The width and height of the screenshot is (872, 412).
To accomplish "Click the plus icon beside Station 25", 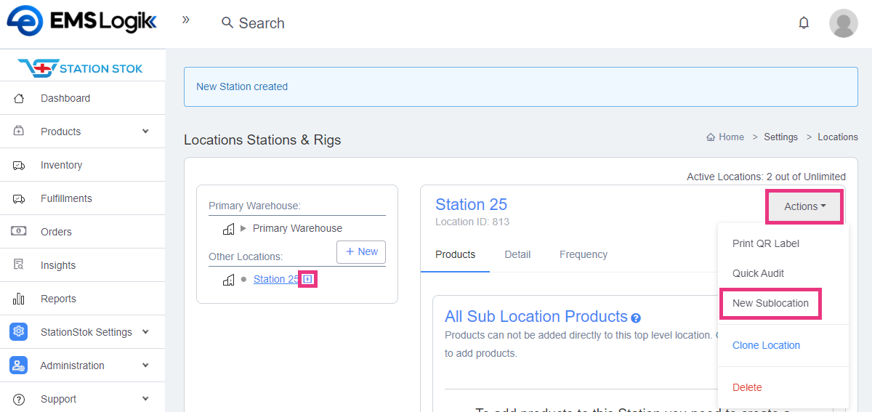I will (x=308, y=279).
